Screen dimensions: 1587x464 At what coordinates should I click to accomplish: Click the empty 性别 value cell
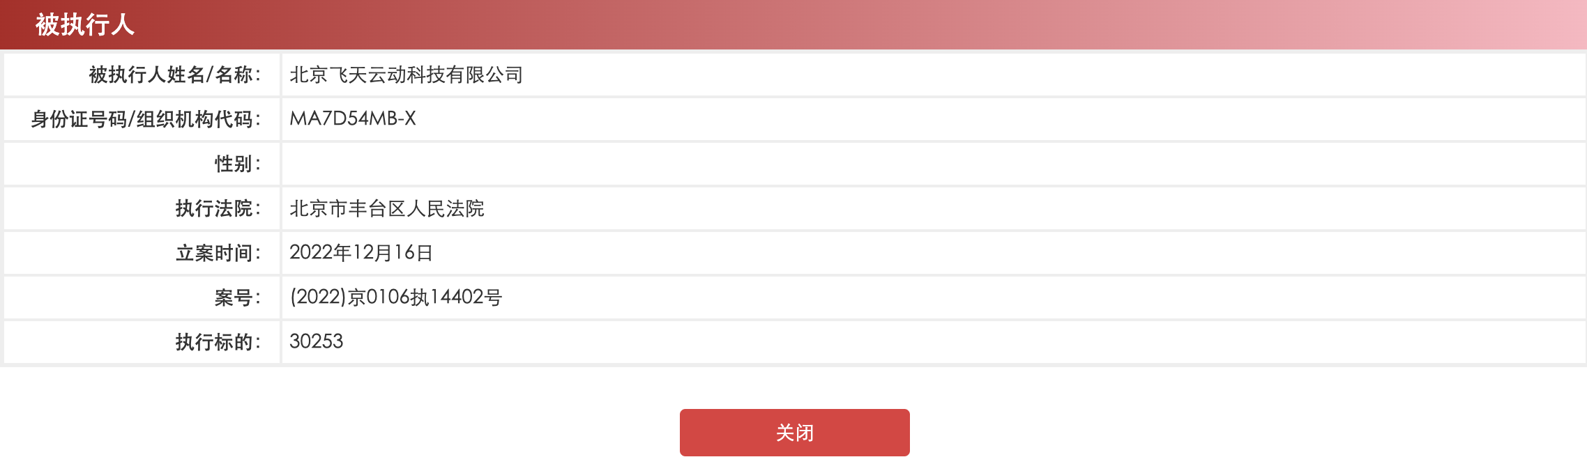tap(934, 164)
